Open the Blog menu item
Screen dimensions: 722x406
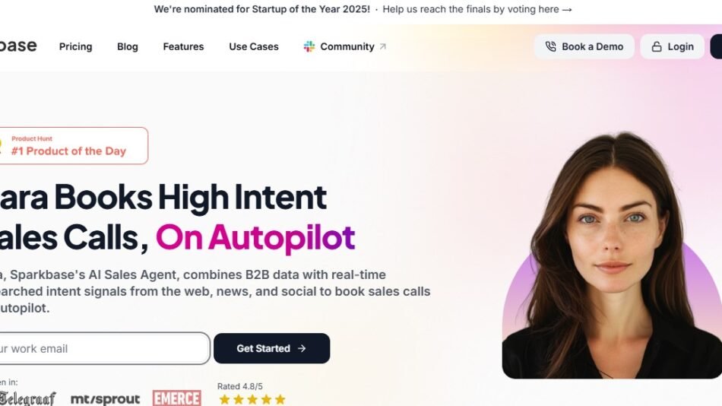click(128, 46)
